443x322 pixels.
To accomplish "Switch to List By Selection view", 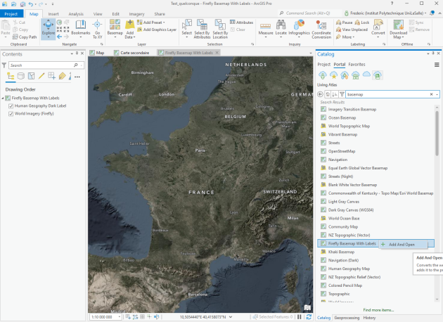I will click(x=32, y=76).
